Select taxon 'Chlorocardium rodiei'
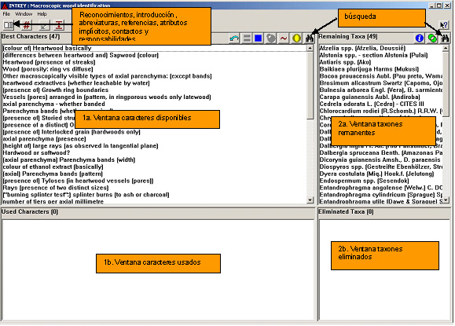 click(381, 111)
